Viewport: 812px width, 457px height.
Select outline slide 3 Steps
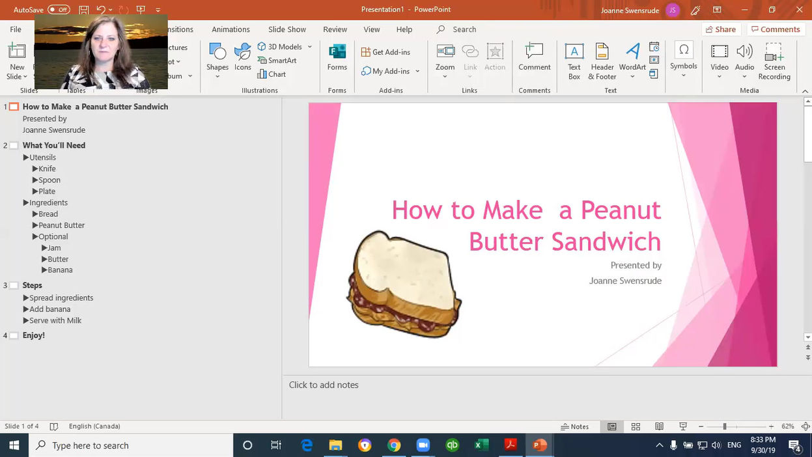pyautogui.click(x=32, y=285)
